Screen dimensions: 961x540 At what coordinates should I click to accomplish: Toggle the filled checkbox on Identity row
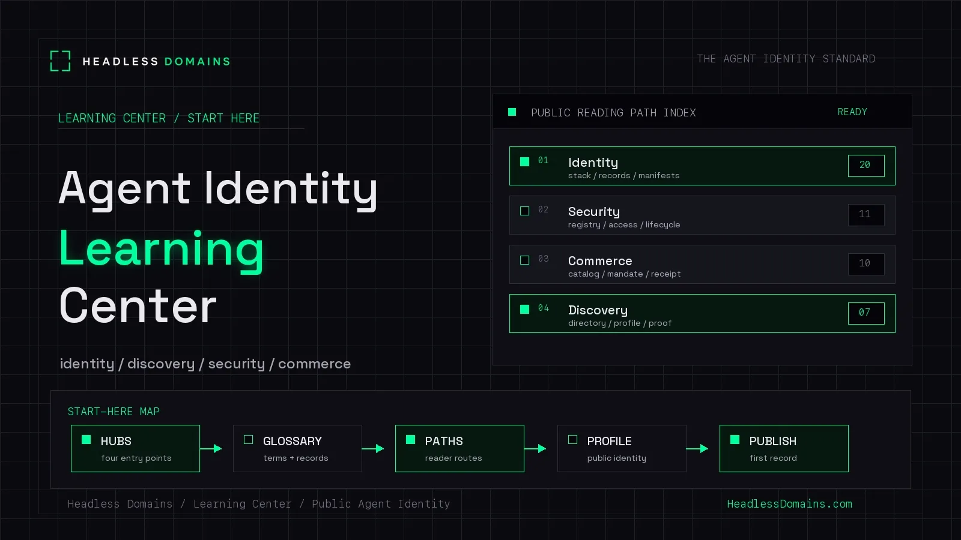524,161
